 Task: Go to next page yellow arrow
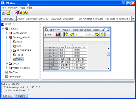pos(97,34)
